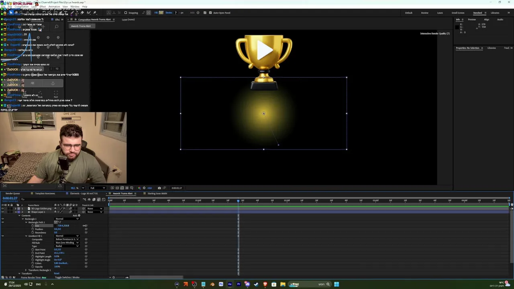This screenshot has width=514, height=289.
Task: Click the Toggle Switches / Modes button
Action: pos(67,277)
